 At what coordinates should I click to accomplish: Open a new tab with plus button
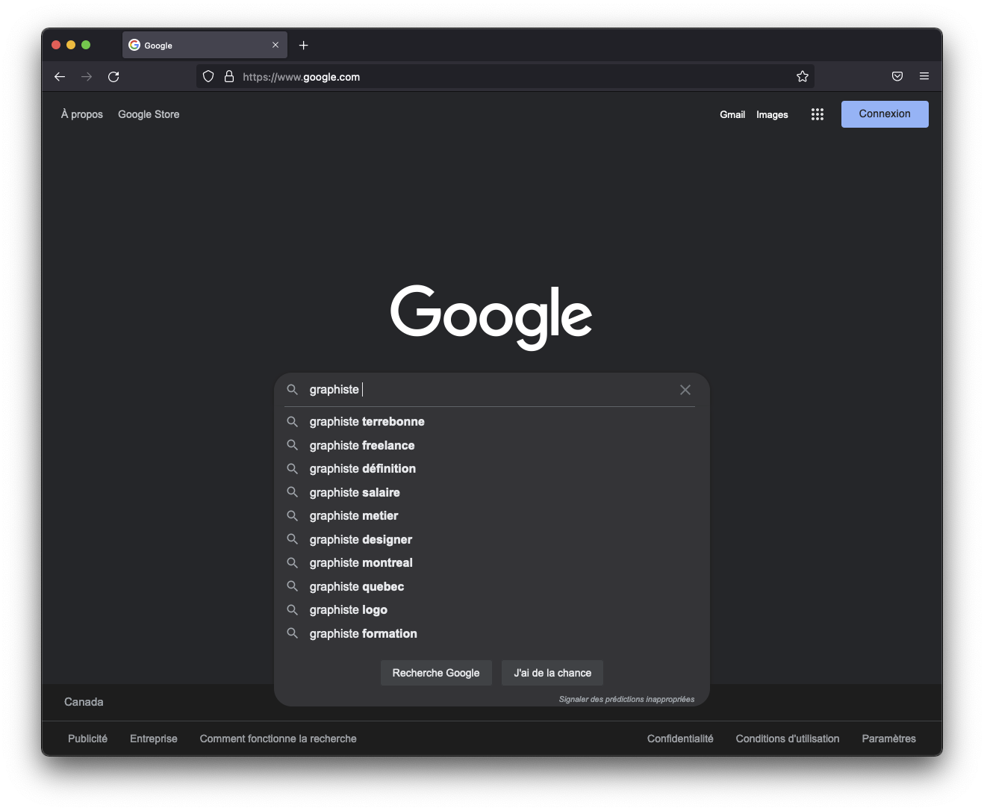coord(303,46)
